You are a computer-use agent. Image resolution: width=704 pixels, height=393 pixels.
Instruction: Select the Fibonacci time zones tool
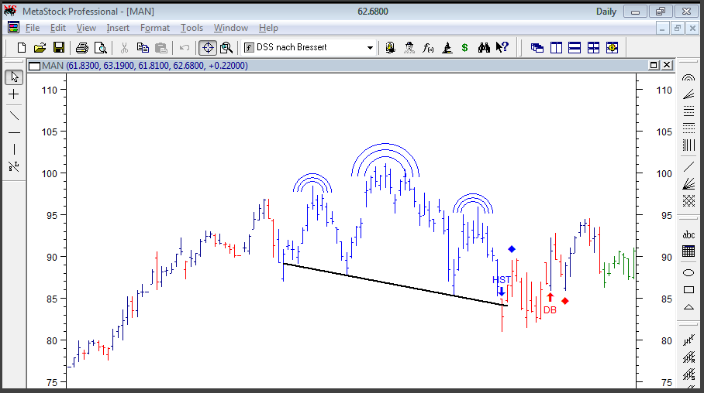(x=688, y=145)
